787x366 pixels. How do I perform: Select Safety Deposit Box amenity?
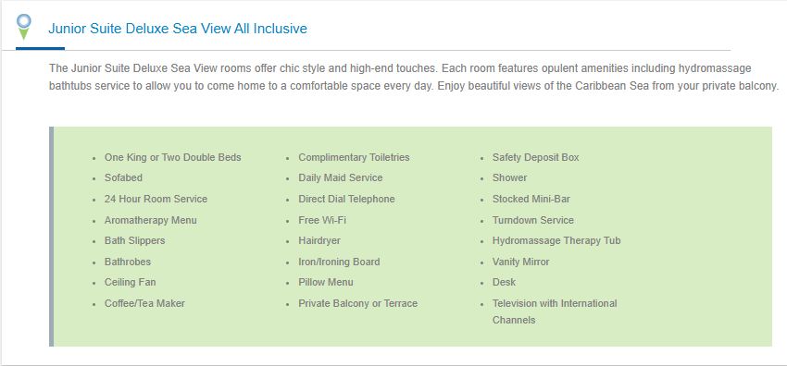[x=535, y=157]
